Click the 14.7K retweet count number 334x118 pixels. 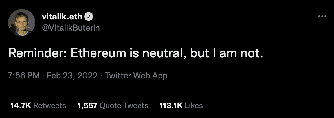[x=20, y=106]
